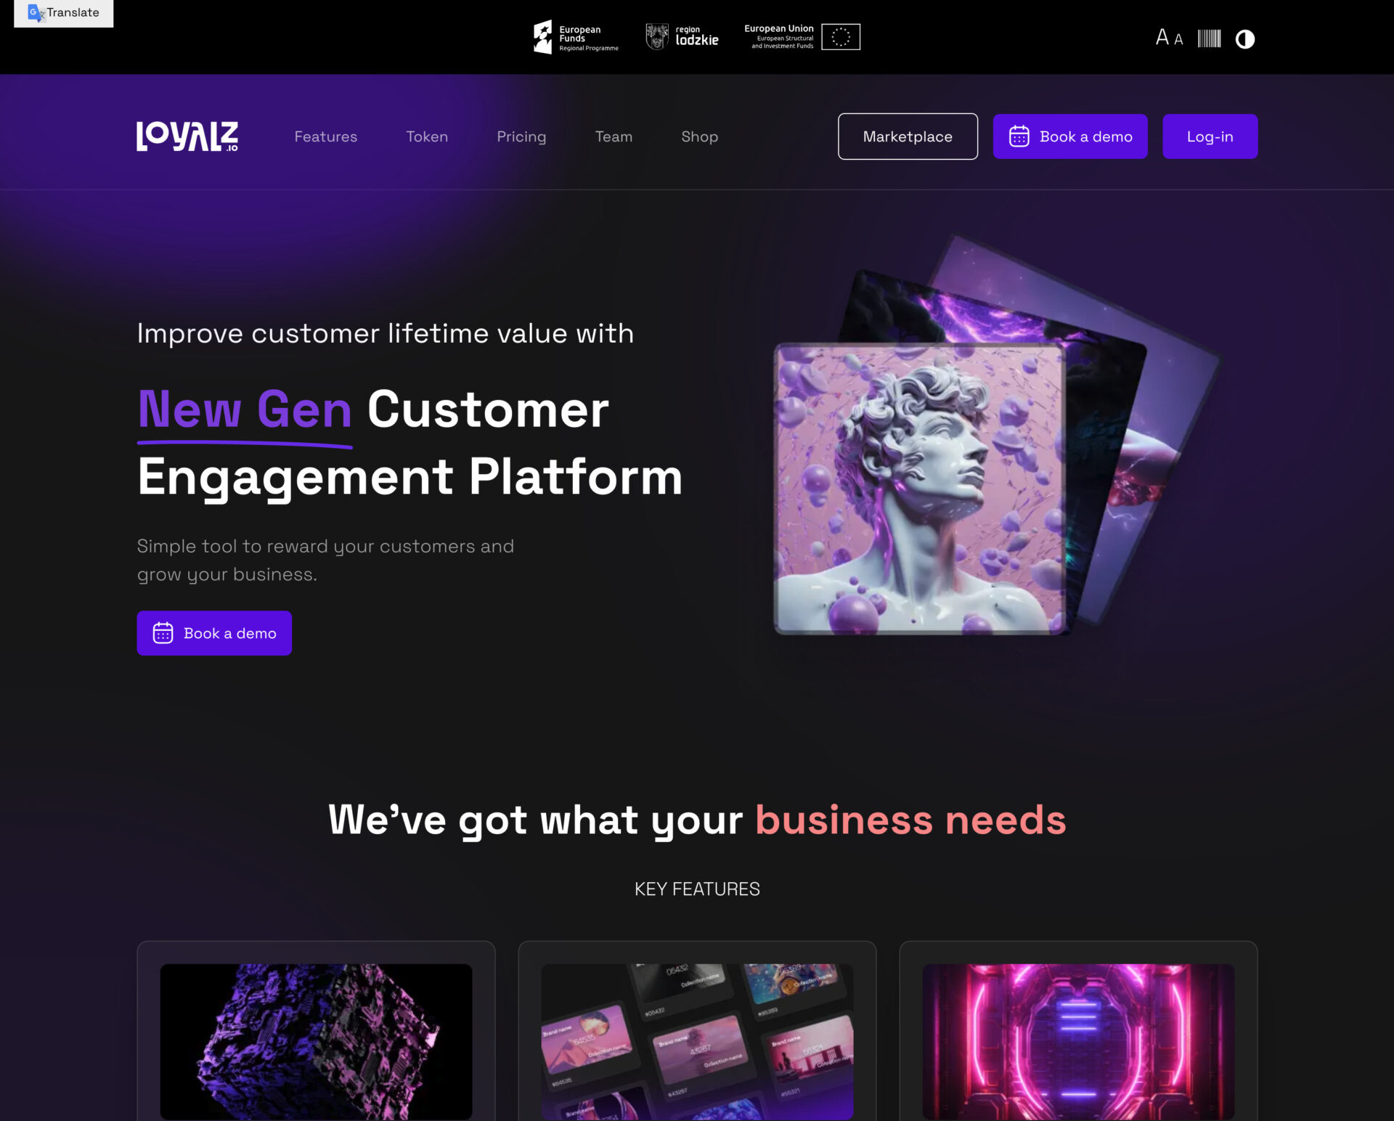
Task: Click the Marketplace button
Action: tap(908, 136)
